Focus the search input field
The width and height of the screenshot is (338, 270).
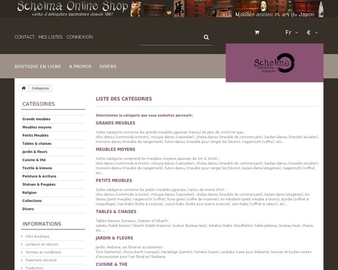point(171,37)
